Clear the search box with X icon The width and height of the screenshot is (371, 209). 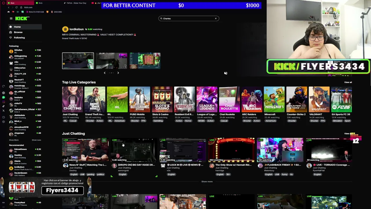[216, 19]
